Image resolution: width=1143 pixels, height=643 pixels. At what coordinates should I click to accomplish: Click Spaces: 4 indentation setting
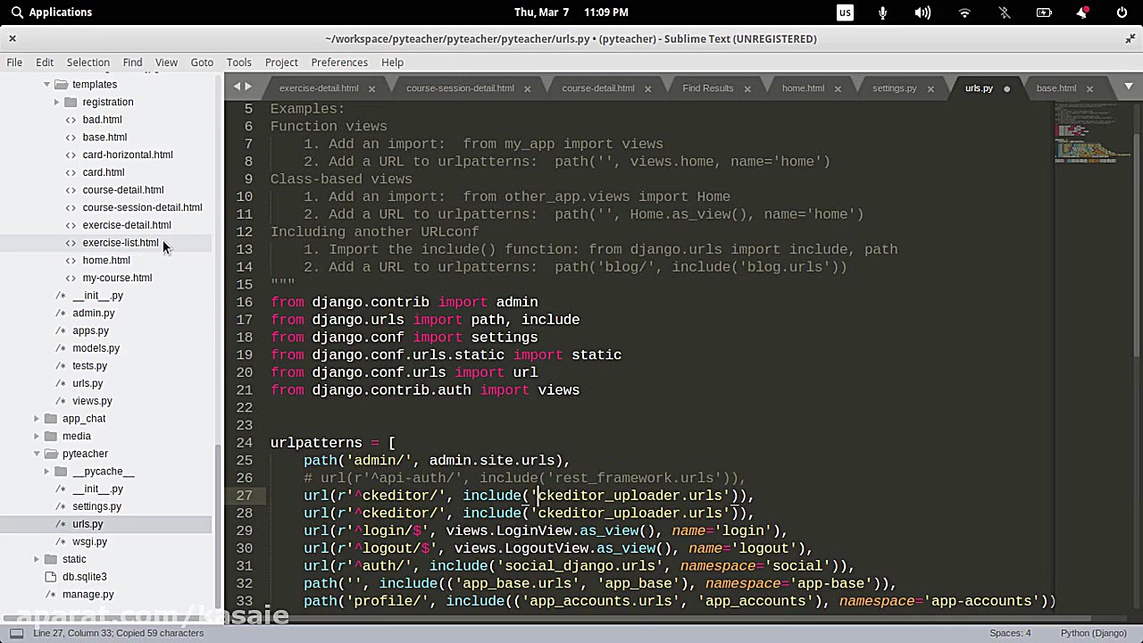1009,633
